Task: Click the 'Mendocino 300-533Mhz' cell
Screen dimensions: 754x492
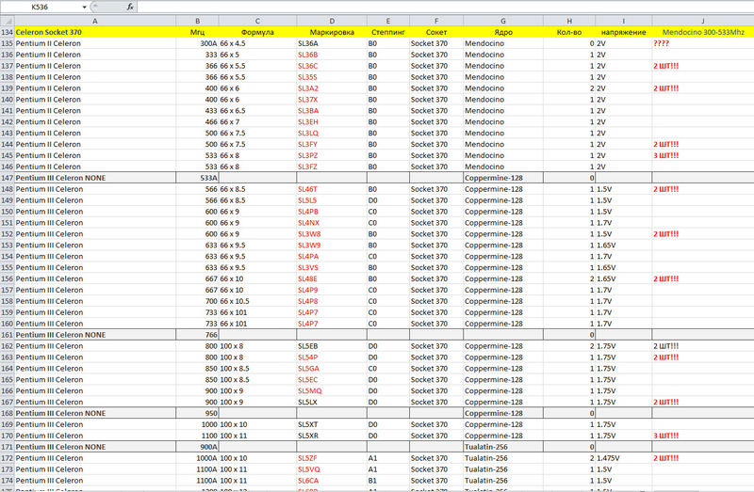Action: pos(703,32)
